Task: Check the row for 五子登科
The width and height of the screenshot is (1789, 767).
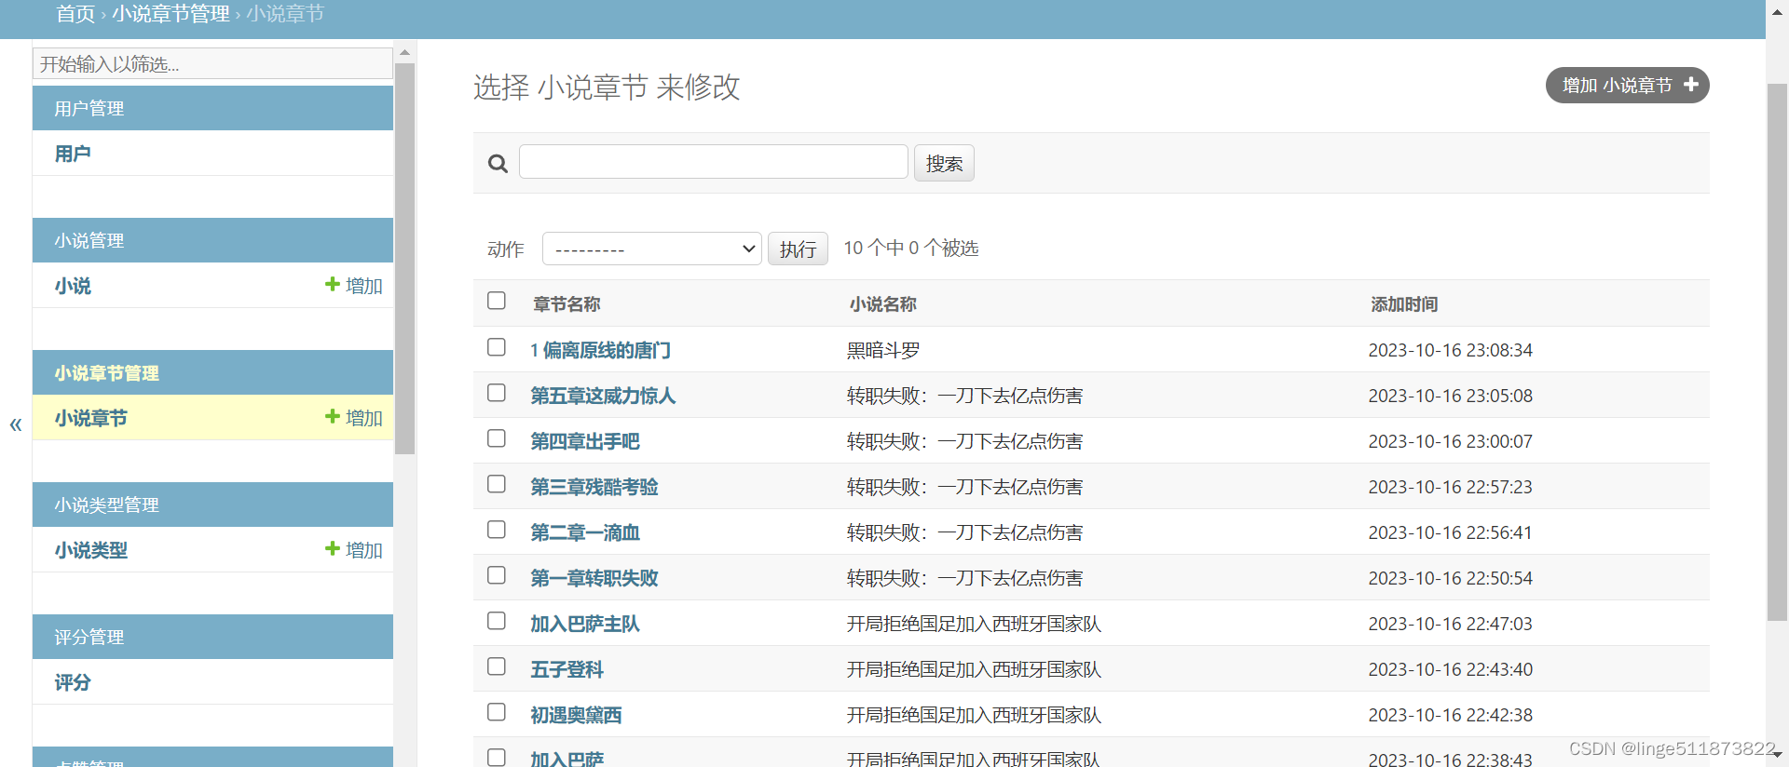Action: point(497,666)
